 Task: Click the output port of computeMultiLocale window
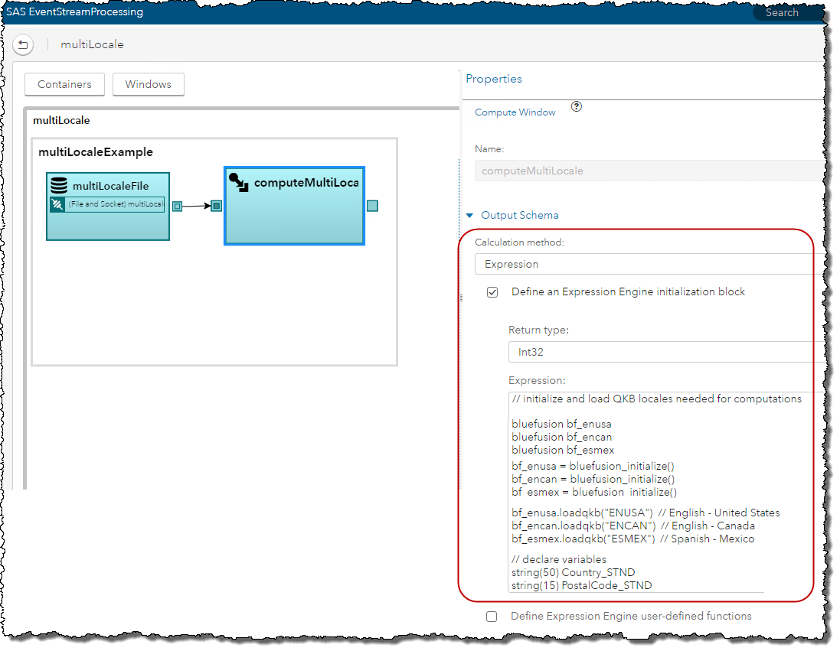click(x=372, y=206)
